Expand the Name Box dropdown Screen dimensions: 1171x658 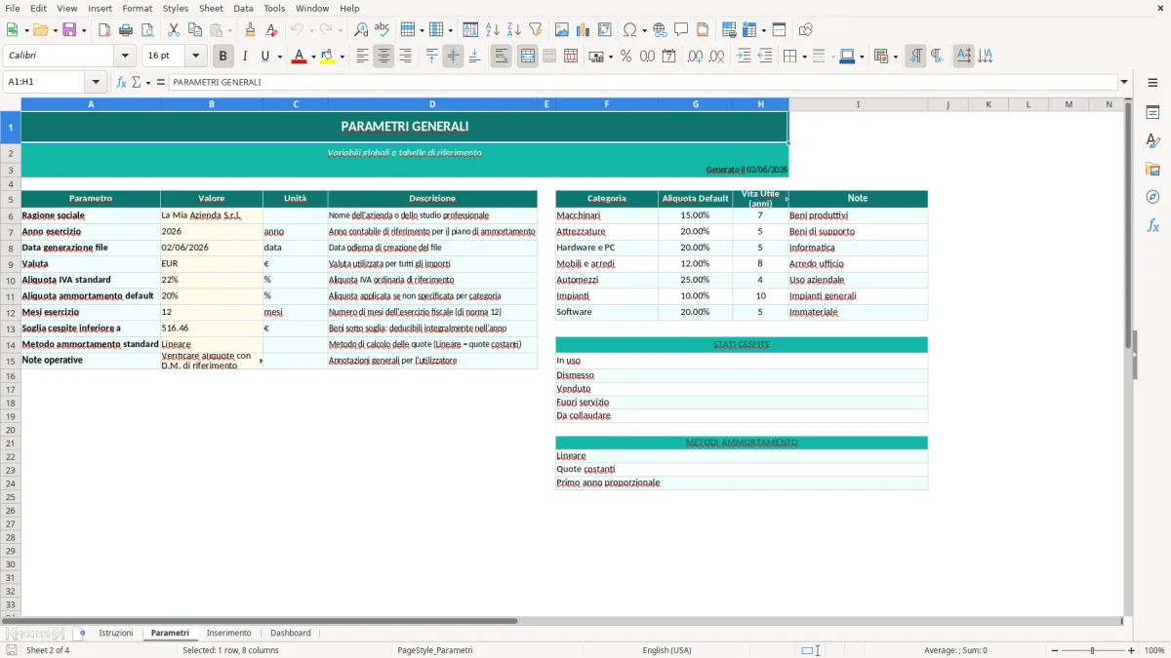tap(96, 82)
